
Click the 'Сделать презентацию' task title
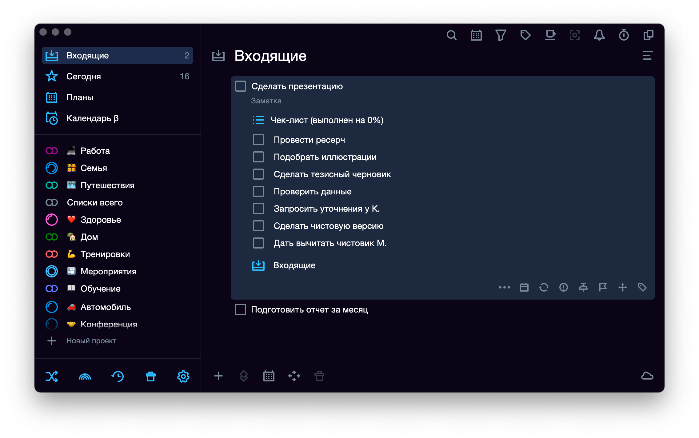pyautogui.click(x=297, y=86)
